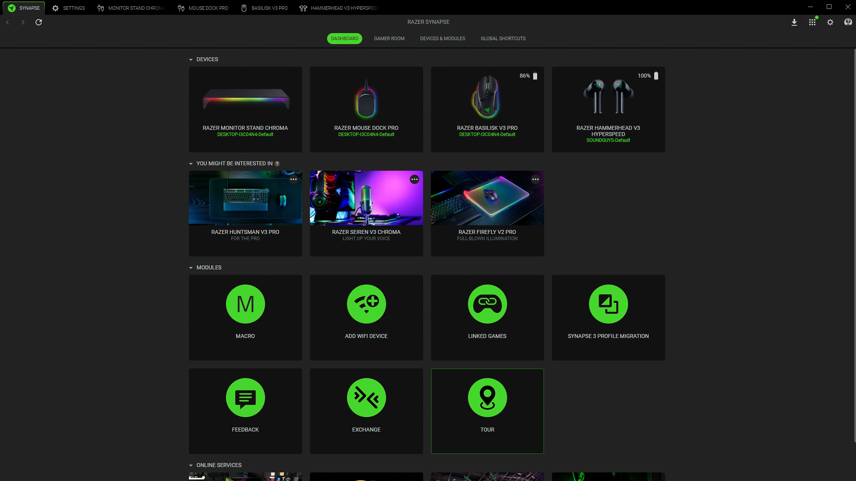856x481 pixels.
Task: Open the settings gear in header
Action: (x=830, y=22)
